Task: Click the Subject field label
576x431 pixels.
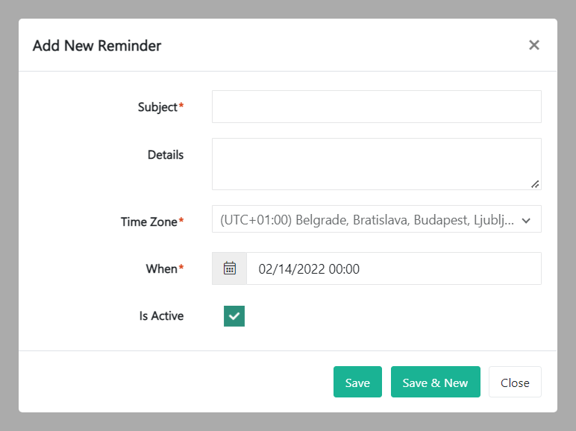Action: [x=157, y=107]
